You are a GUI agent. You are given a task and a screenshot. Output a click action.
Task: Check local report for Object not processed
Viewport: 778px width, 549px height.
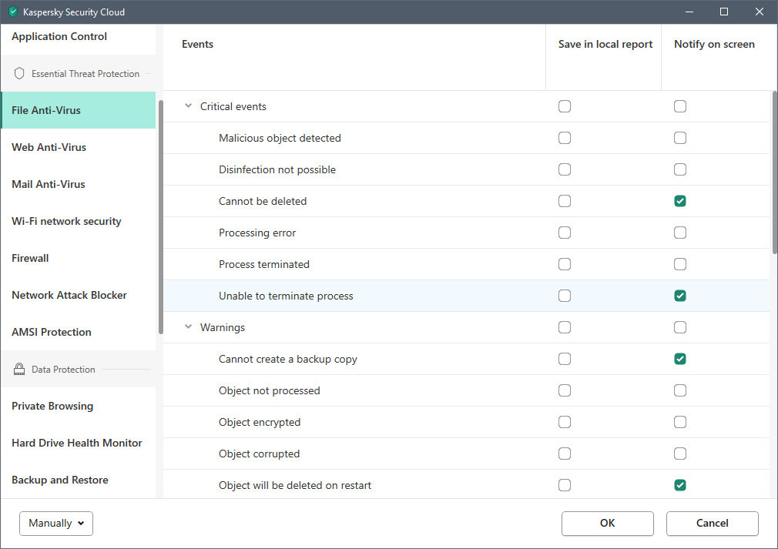click(565, 390)
